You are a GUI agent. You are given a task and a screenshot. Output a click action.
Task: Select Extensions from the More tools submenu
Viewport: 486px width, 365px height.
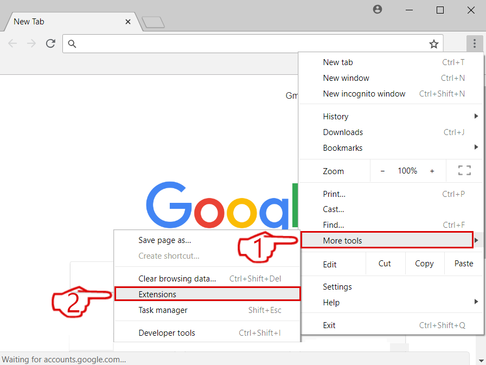coord(157,293)
